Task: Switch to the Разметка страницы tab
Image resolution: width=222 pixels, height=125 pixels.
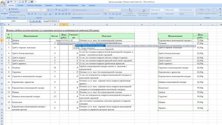Action: coord(34,6)
